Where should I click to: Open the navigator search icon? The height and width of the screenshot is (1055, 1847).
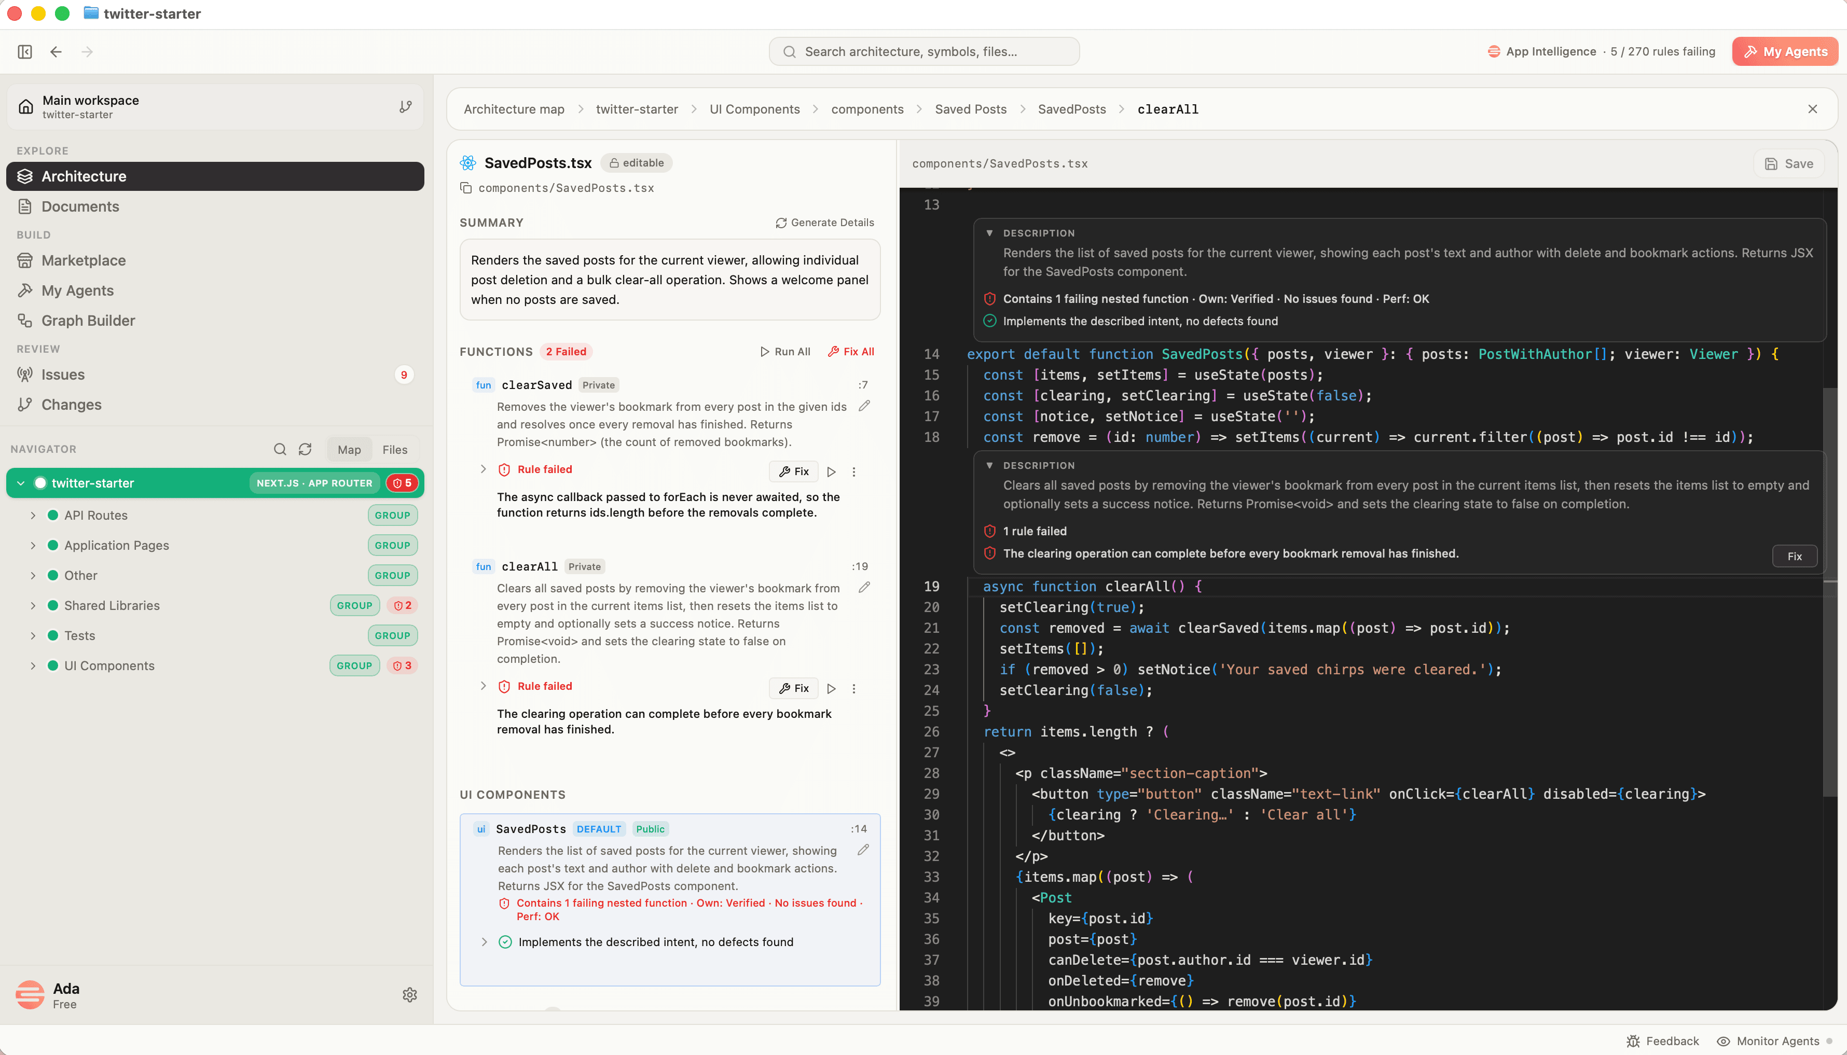tap(280, 449)
